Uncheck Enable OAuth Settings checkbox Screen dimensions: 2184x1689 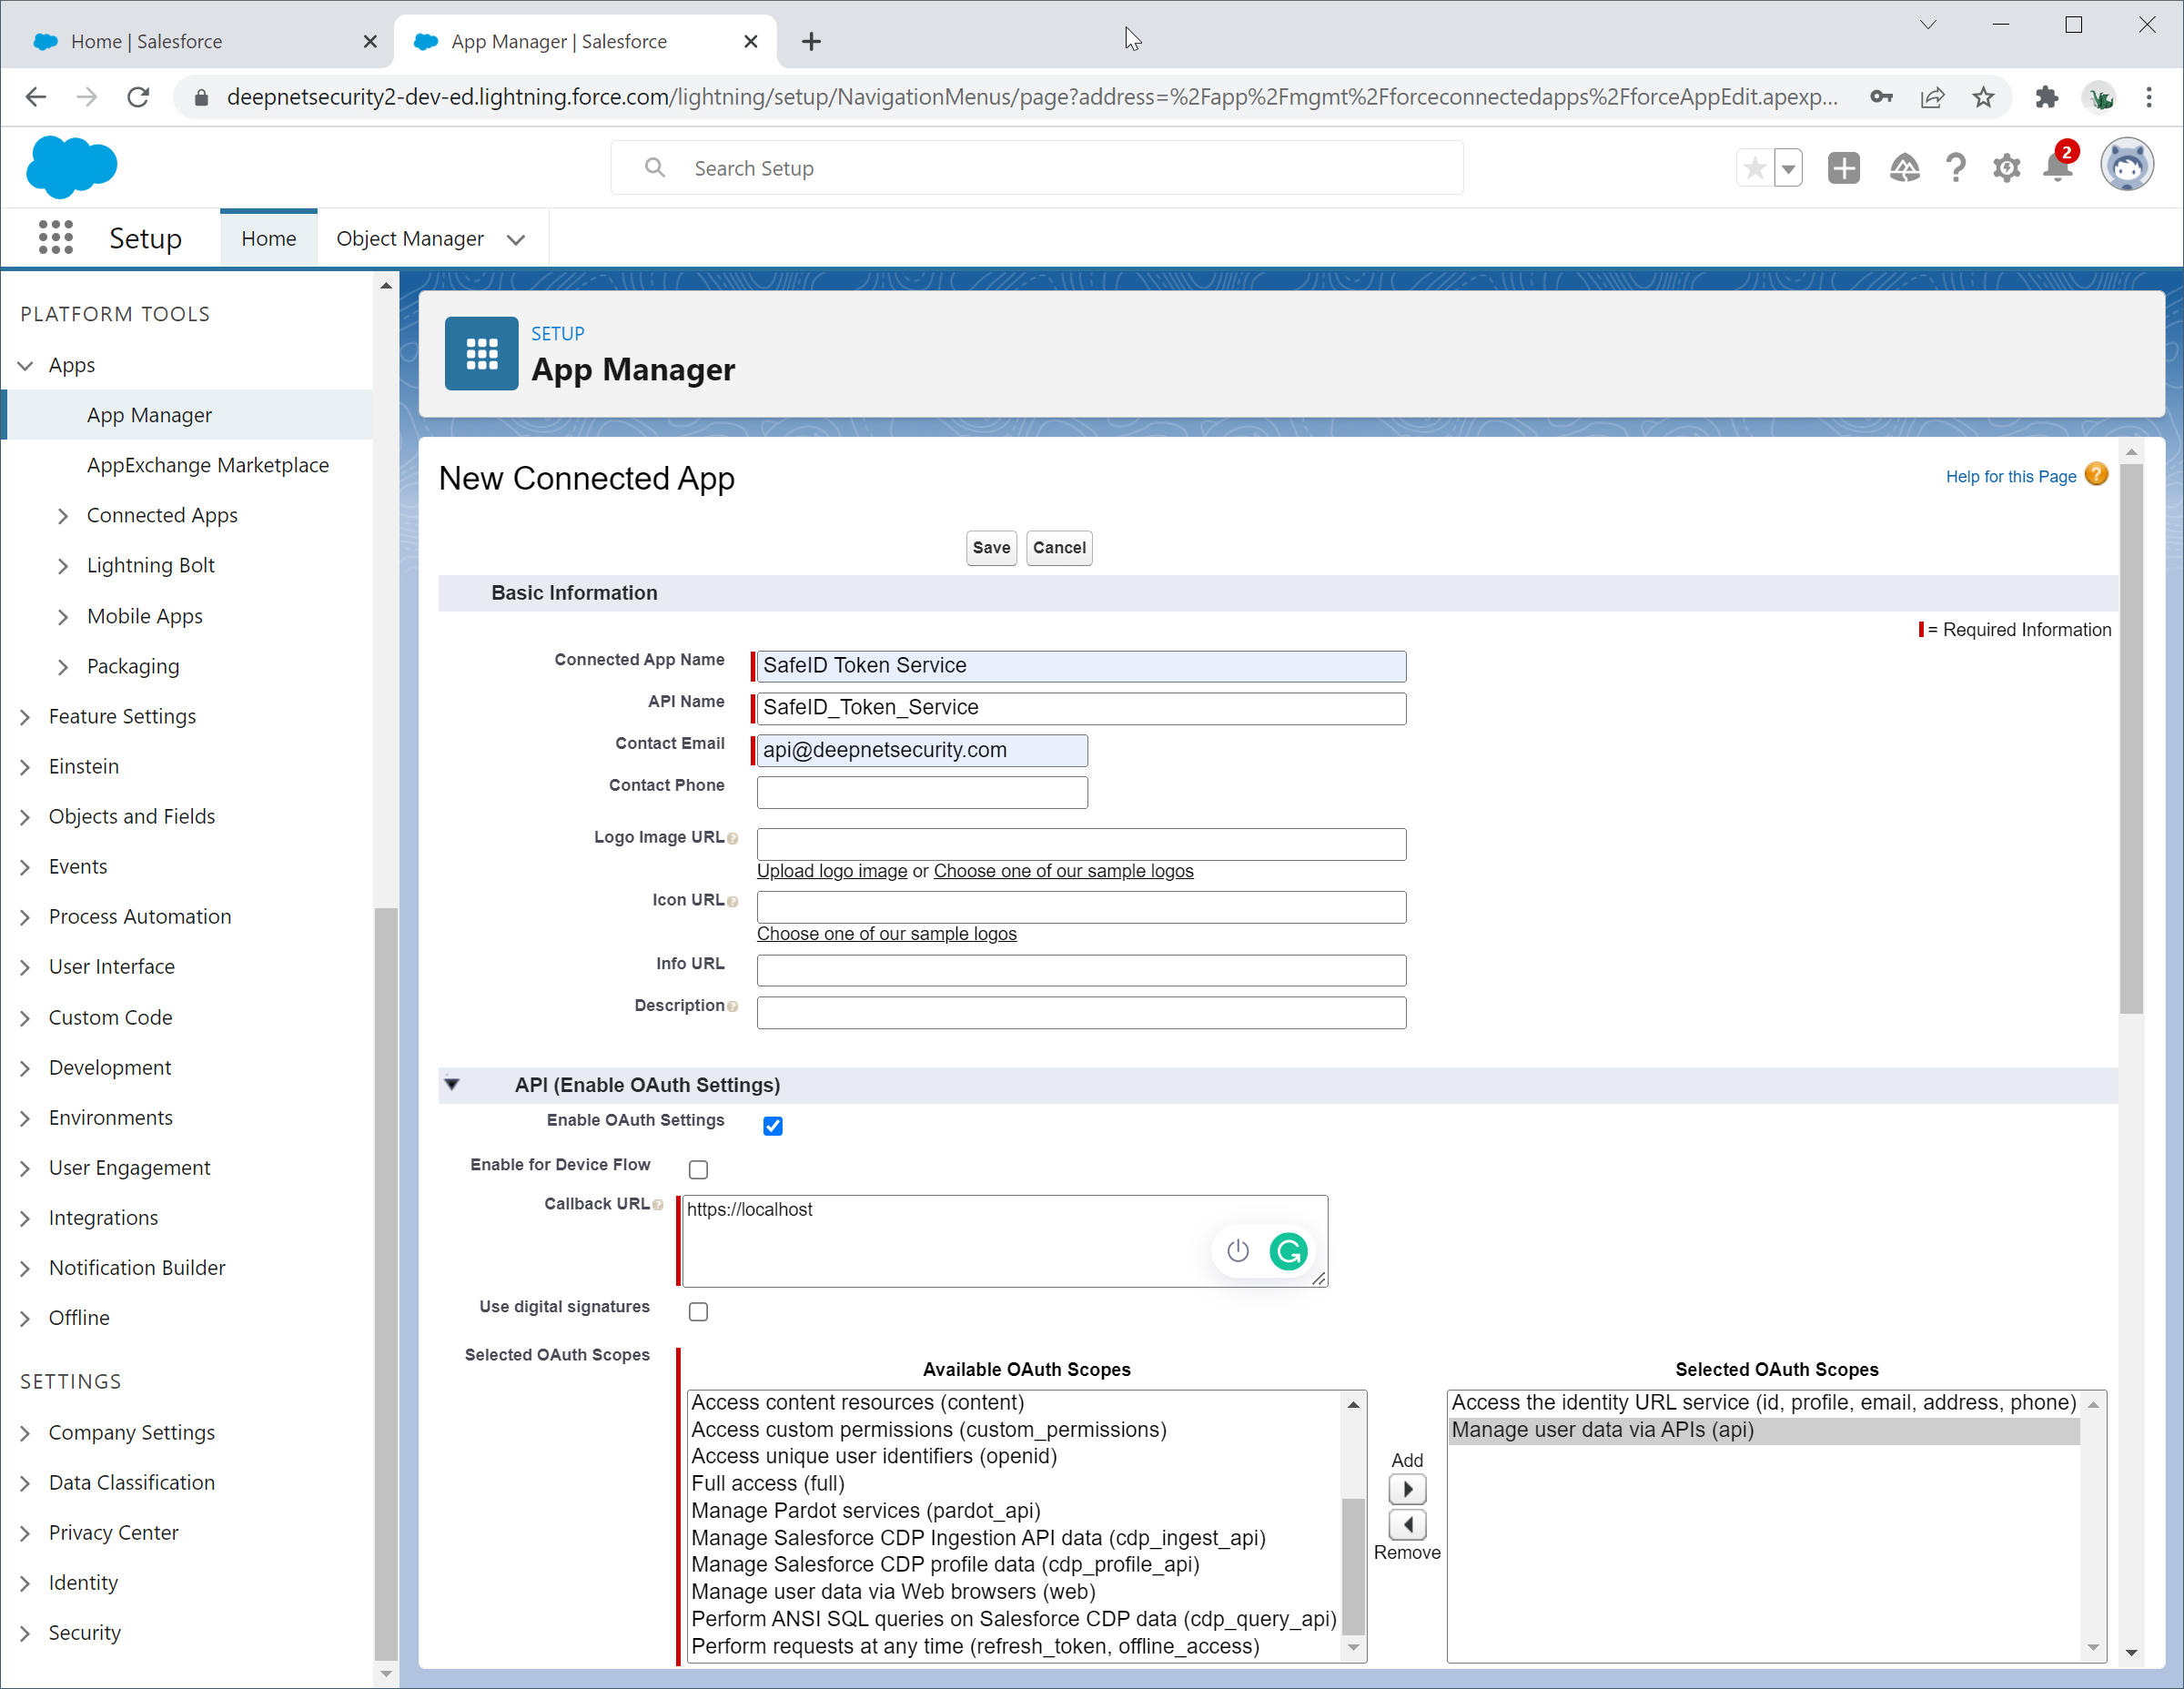[x=773, y=1126]
